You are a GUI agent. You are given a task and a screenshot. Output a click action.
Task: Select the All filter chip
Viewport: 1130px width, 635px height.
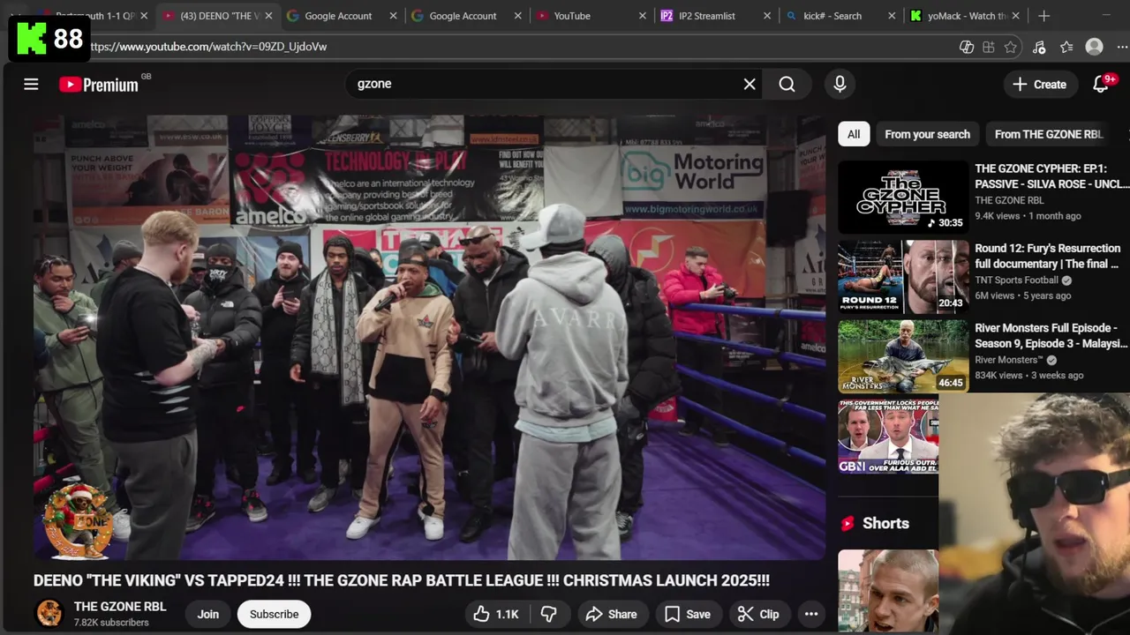pos(854,134)
